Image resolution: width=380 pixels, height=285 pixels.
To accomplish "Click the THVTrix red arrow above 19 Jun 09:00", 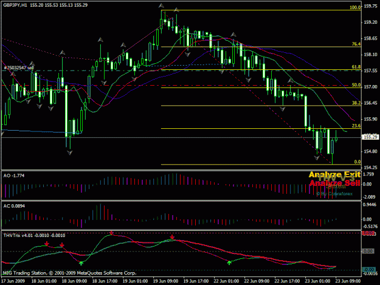I will point(172,237).
